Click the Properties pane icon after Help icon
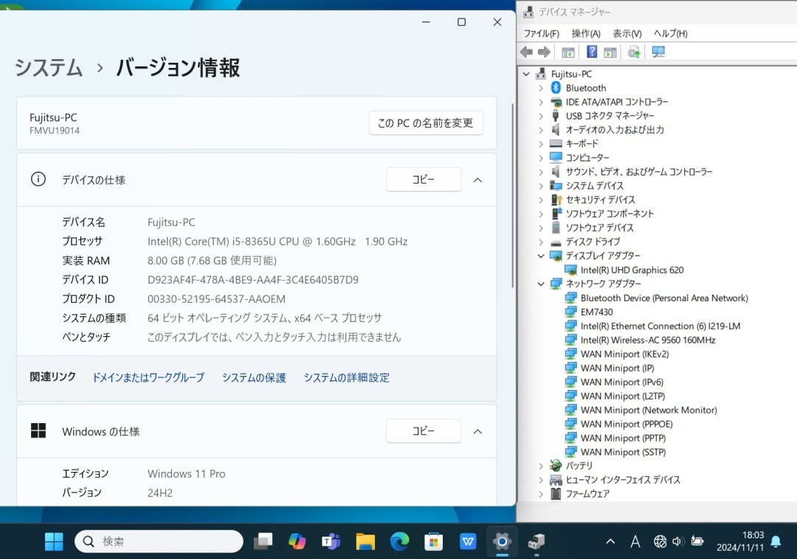 point(610,52)
